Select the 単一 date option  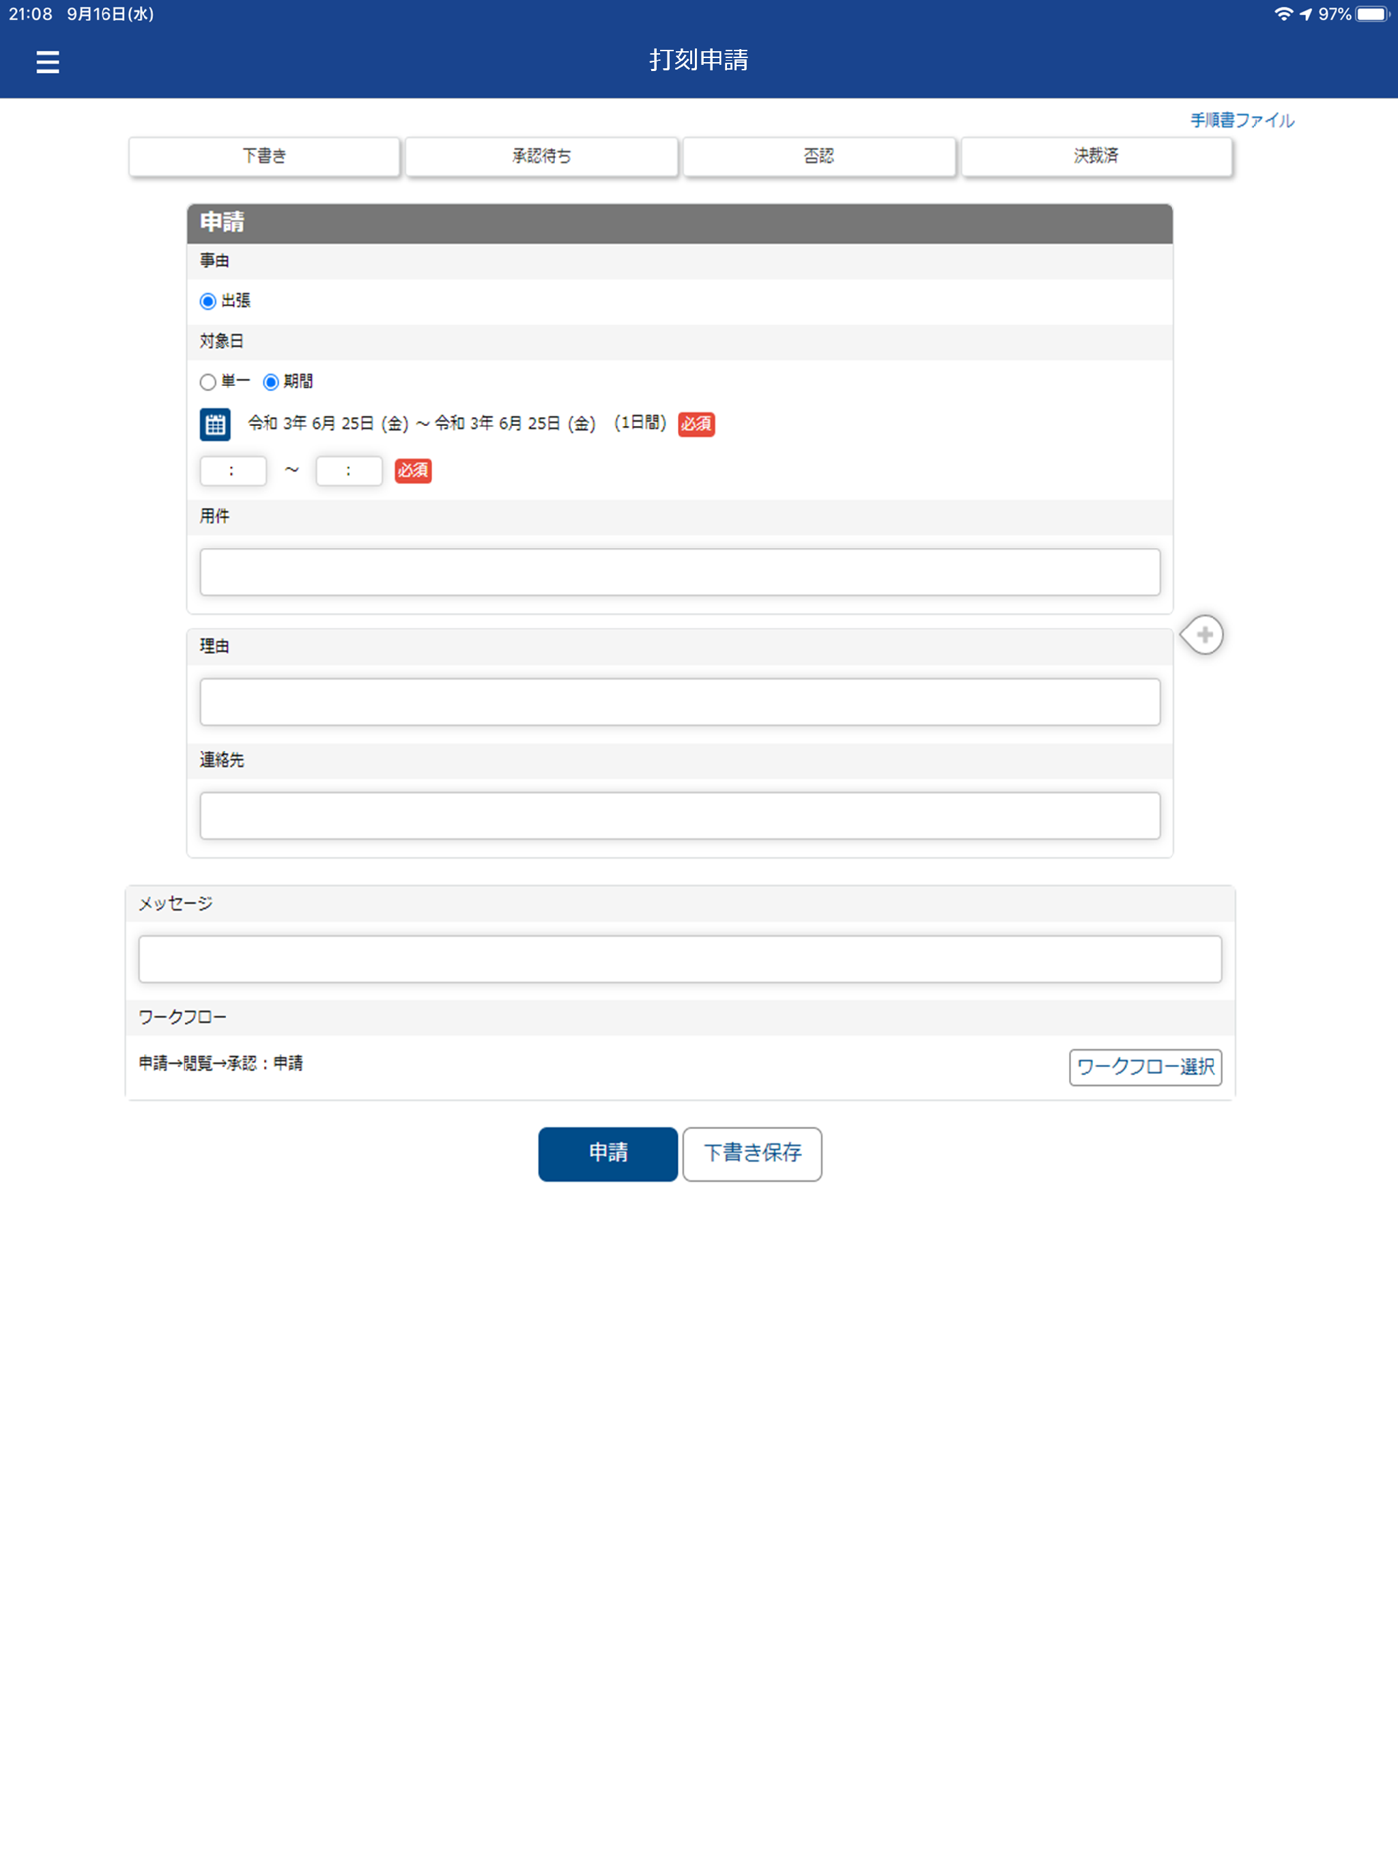[x=207, y=383]
